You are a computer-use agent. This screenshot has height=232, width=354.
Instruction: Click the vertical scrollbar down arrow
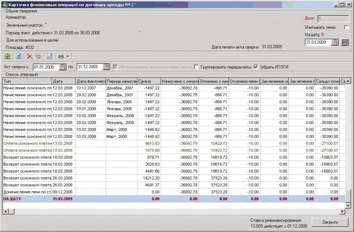pos(348,206)
